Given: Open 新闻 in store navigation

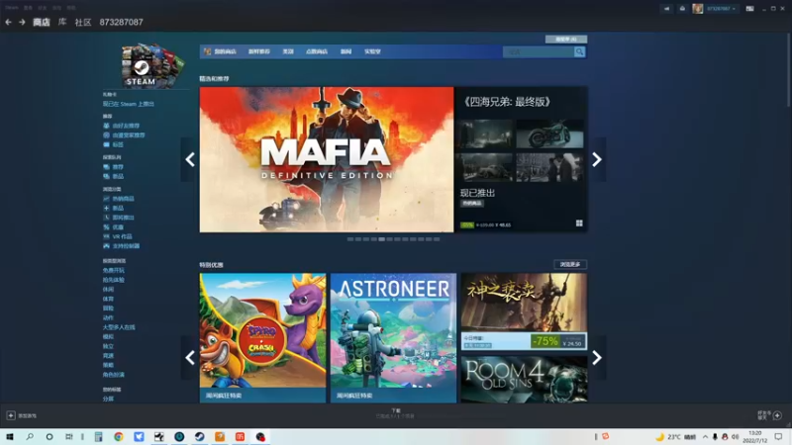Looking at the screenshot, I should (x=346, y=51).
